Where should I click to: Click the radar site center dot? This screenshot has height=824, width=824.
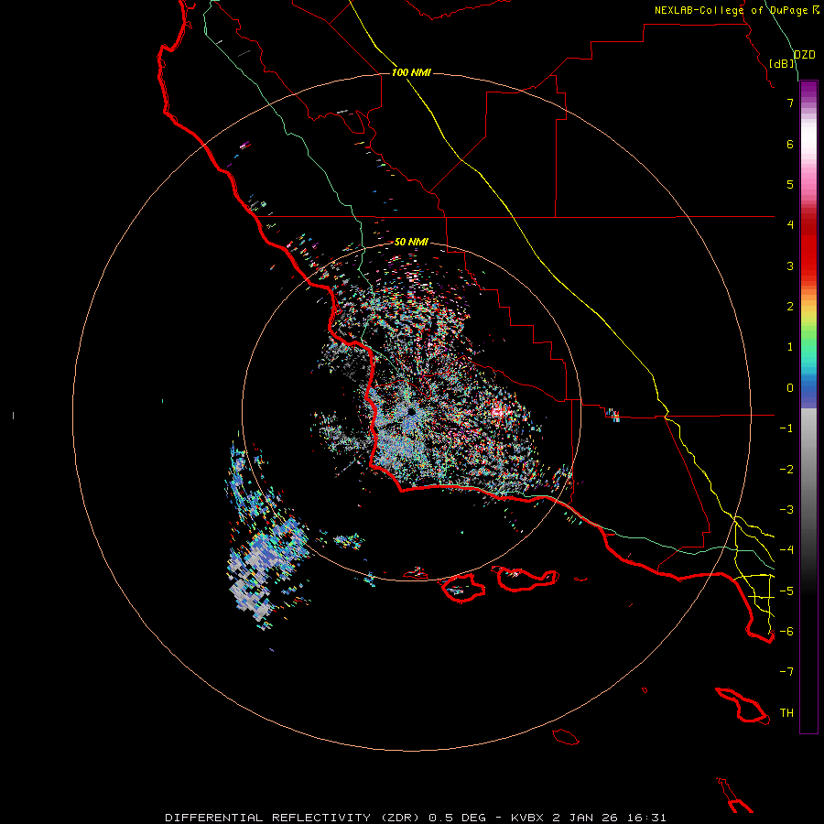[411, 411]
